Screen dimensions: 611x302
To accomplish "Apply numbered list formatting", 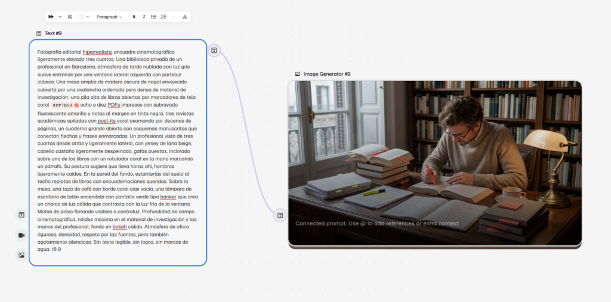I will [x=163, y=17].
